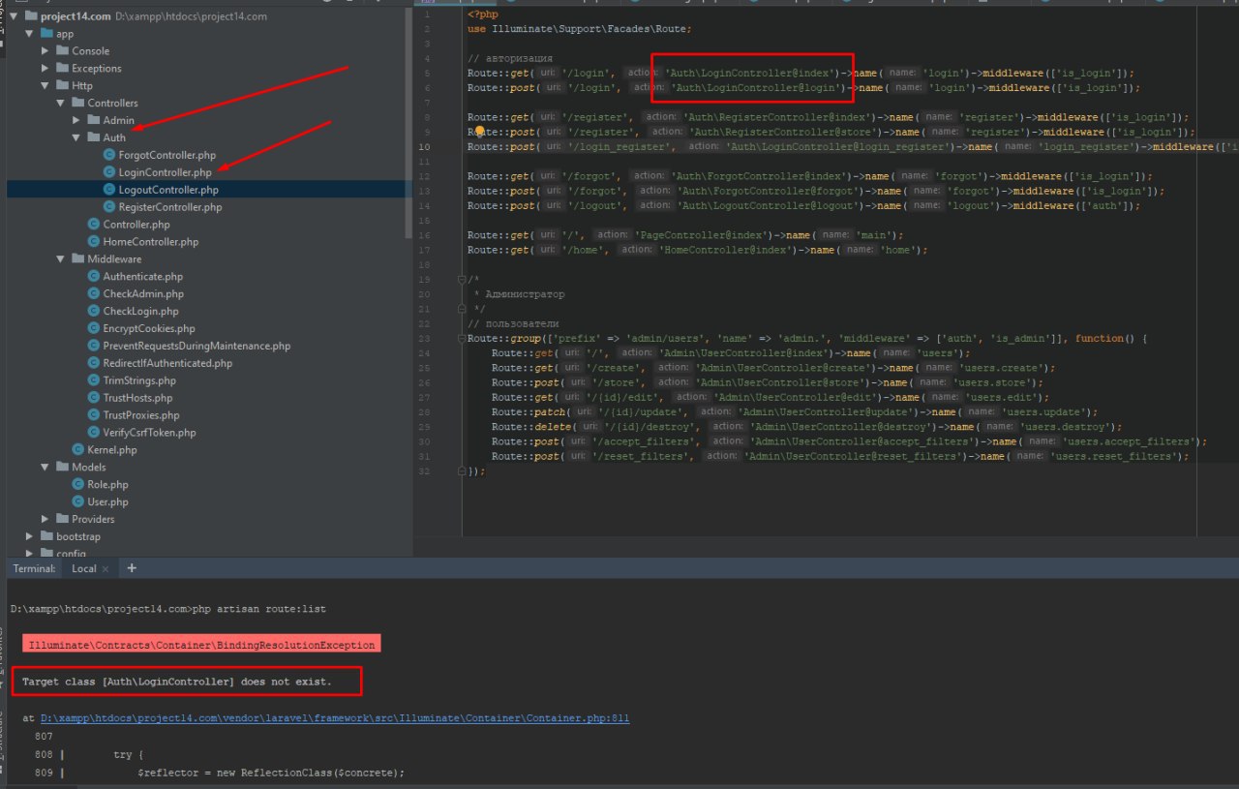
Task: Collapse the Controllers folder
Action: pos(61,104)
